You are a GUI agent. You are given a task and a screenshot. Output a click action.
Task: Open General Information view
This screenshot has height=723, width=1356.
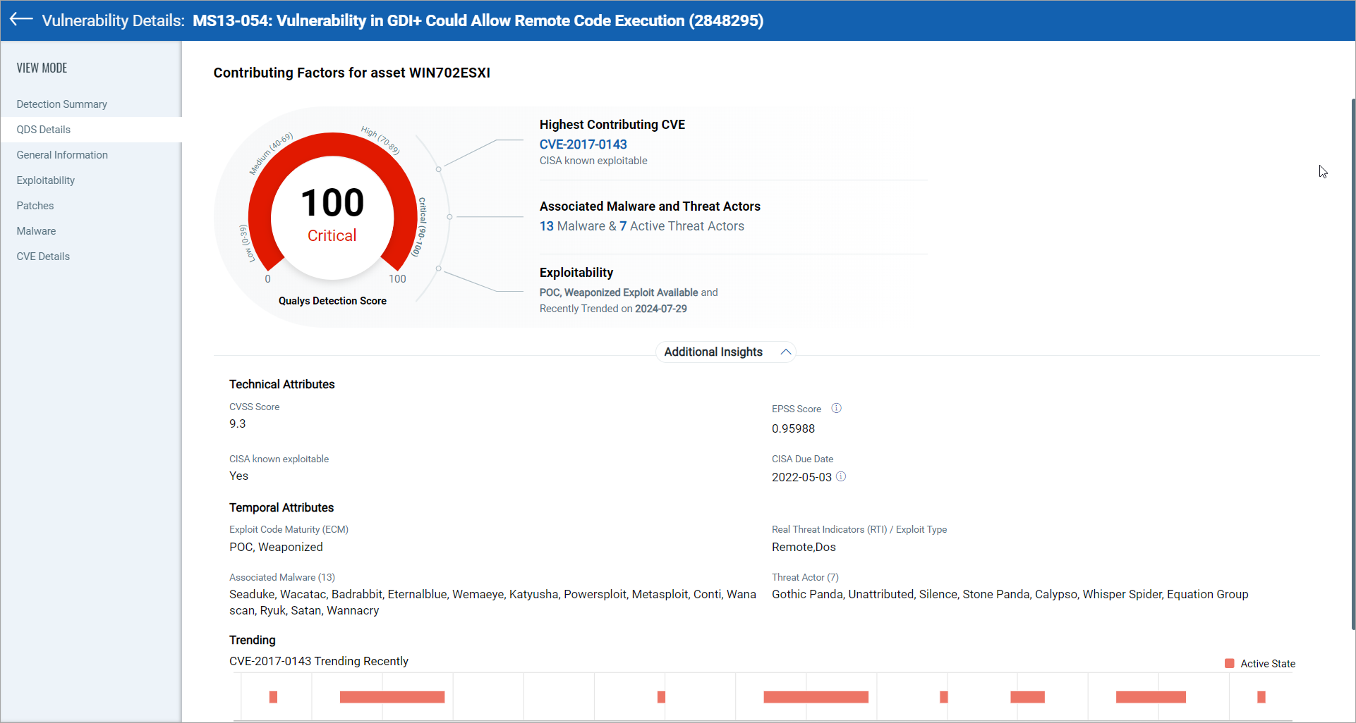(x=62, y=155)
